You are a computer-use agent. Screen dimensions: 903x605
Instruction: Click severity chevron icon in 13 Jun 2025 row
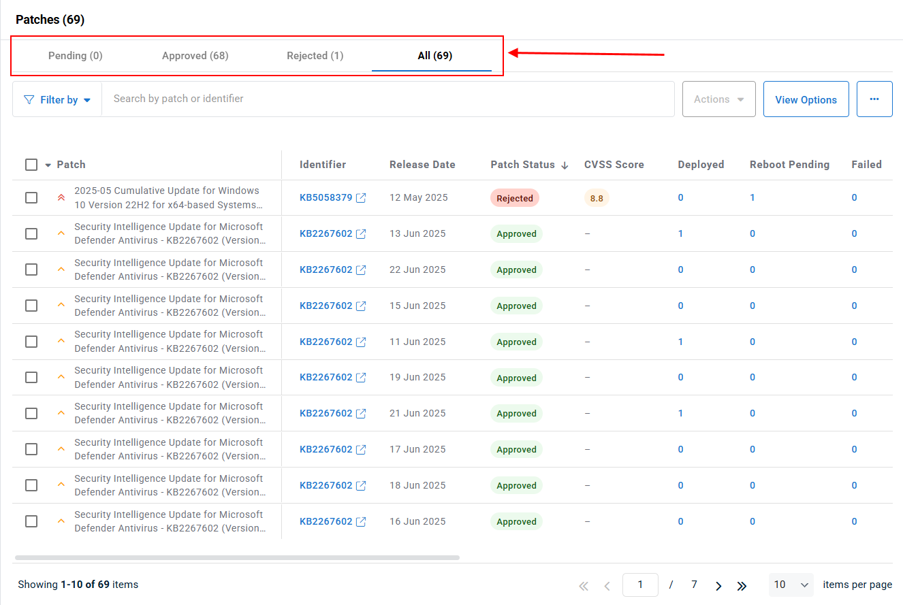coord(61,233)
